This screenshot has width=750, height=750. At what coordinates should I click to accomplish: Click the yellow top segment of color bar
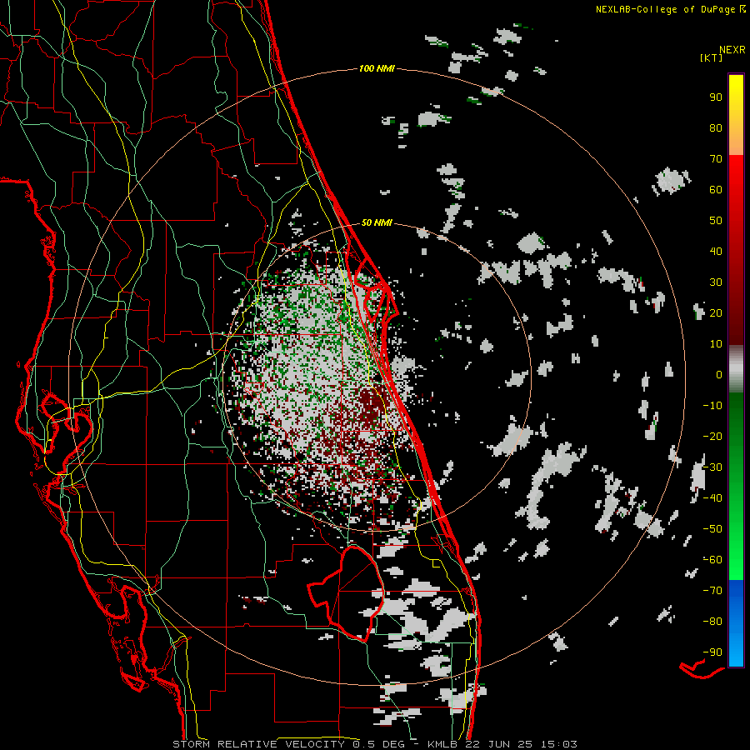click(736, 115)
